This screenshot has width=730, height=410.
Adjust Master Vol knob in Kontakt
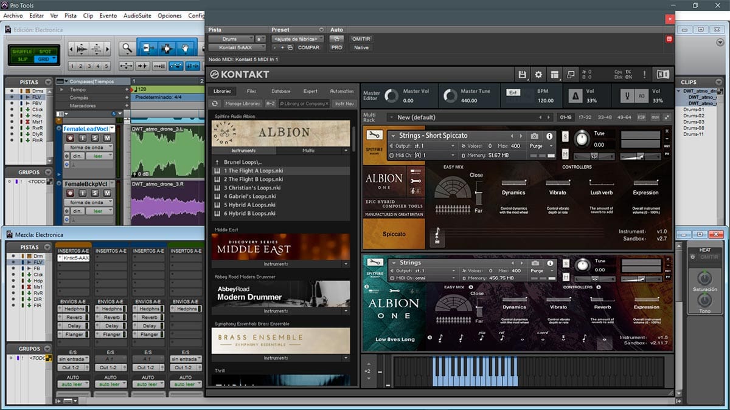tap(392, 96)
